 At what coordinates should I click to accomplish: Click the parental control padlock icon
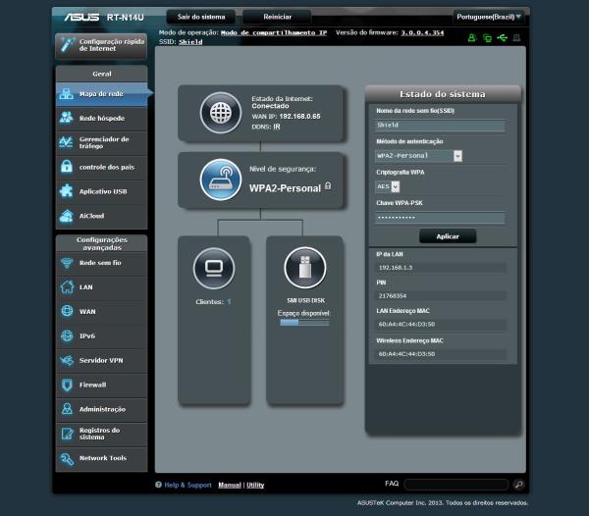[x=67, y=166]
